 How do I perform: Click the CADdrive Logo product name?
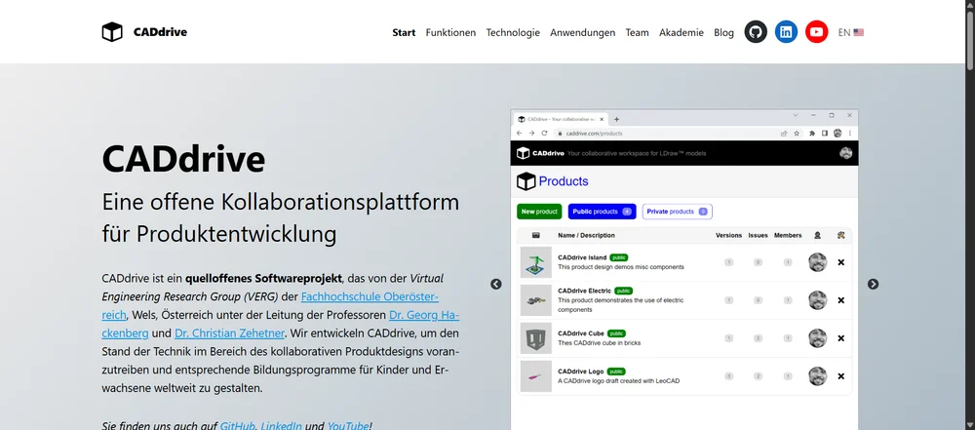pos(581,371)
